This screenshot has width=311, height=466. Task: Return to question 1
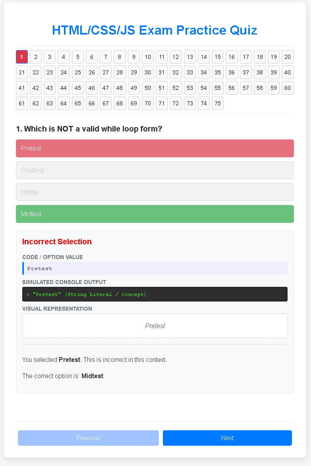[x=22, y=57]
